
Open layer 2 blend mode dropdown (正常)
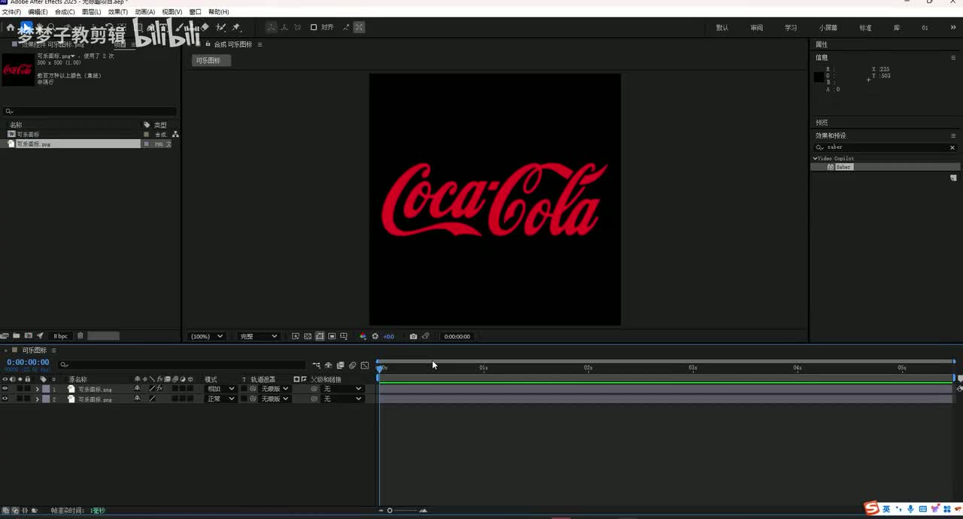220,399
